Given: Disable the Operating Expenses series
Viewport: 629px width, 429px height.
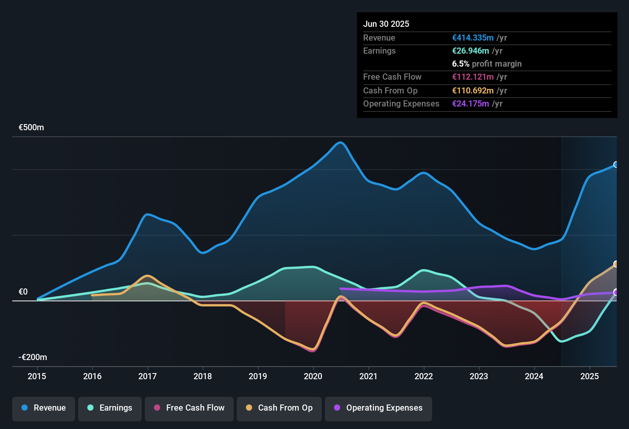Looking at the screenshot, I should (378, 408).
